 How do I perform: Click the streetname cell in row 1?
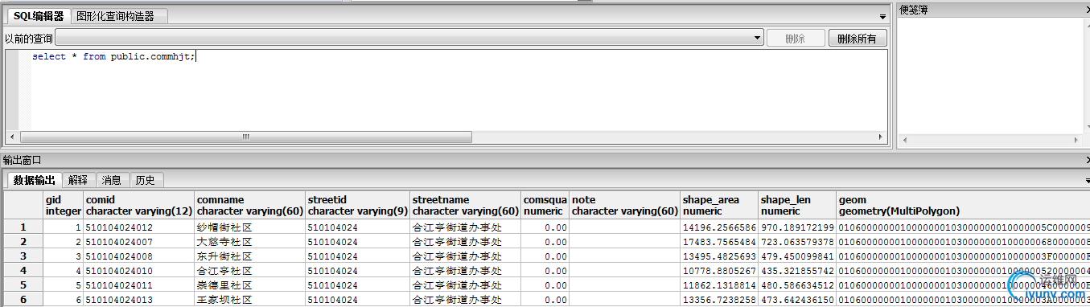[466, 227]
